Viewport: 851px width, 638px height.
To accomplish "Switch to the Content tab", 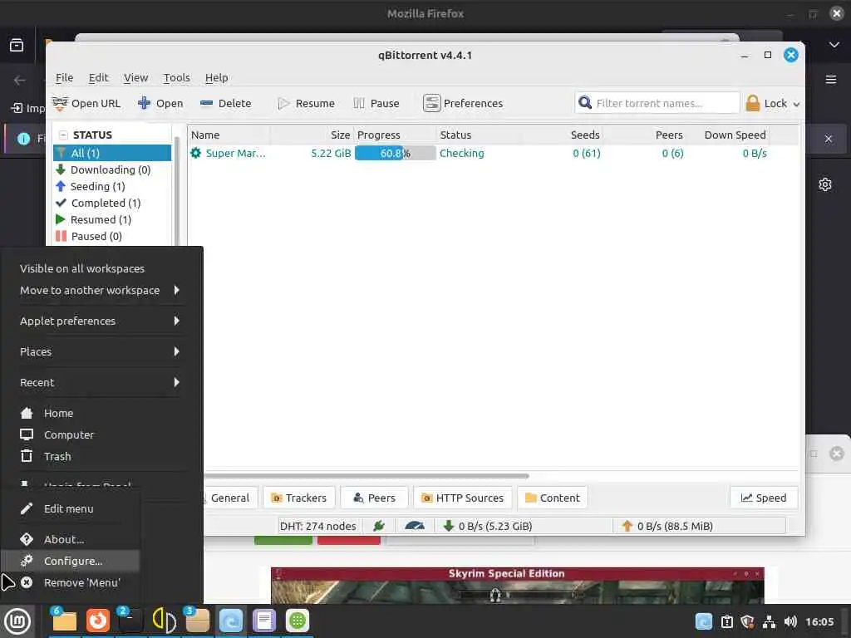I will click(553, 498).
